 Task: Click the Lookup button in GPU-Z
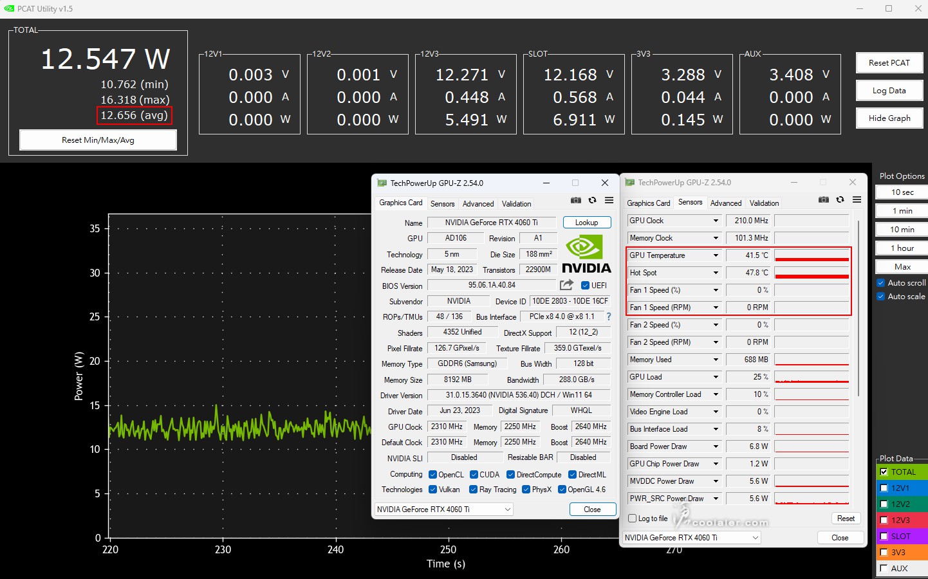pyautogui.click(x=586, y=223)
